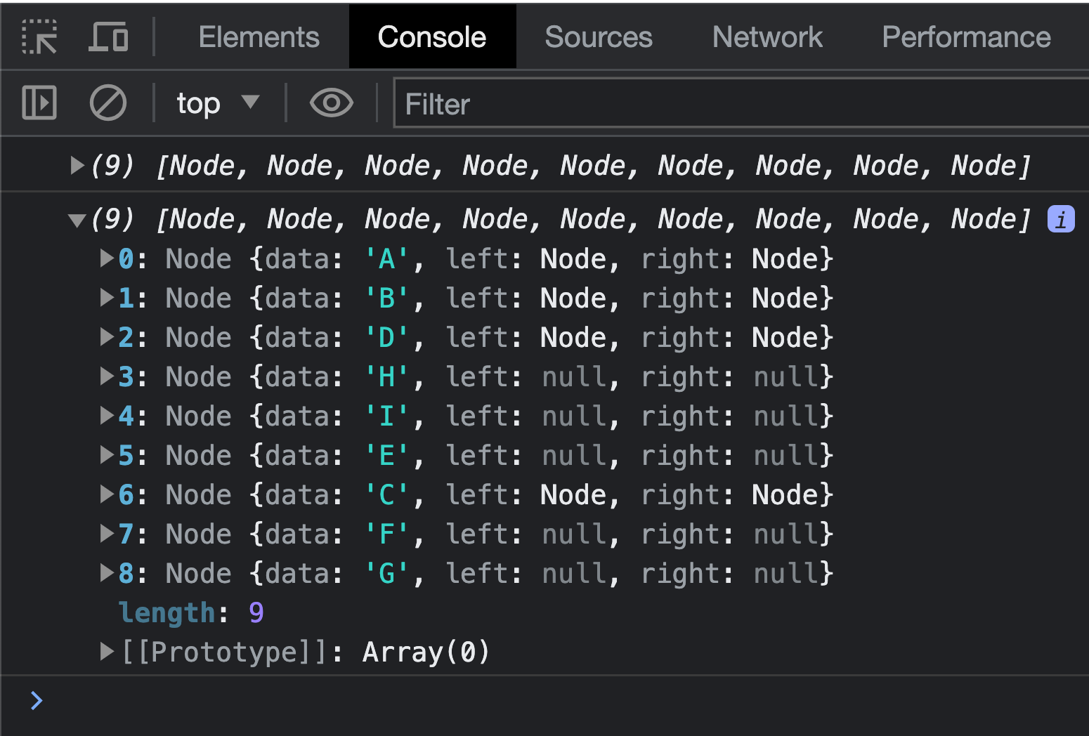Expand entry 4 with data 'I'

click(x=107, y=416)
